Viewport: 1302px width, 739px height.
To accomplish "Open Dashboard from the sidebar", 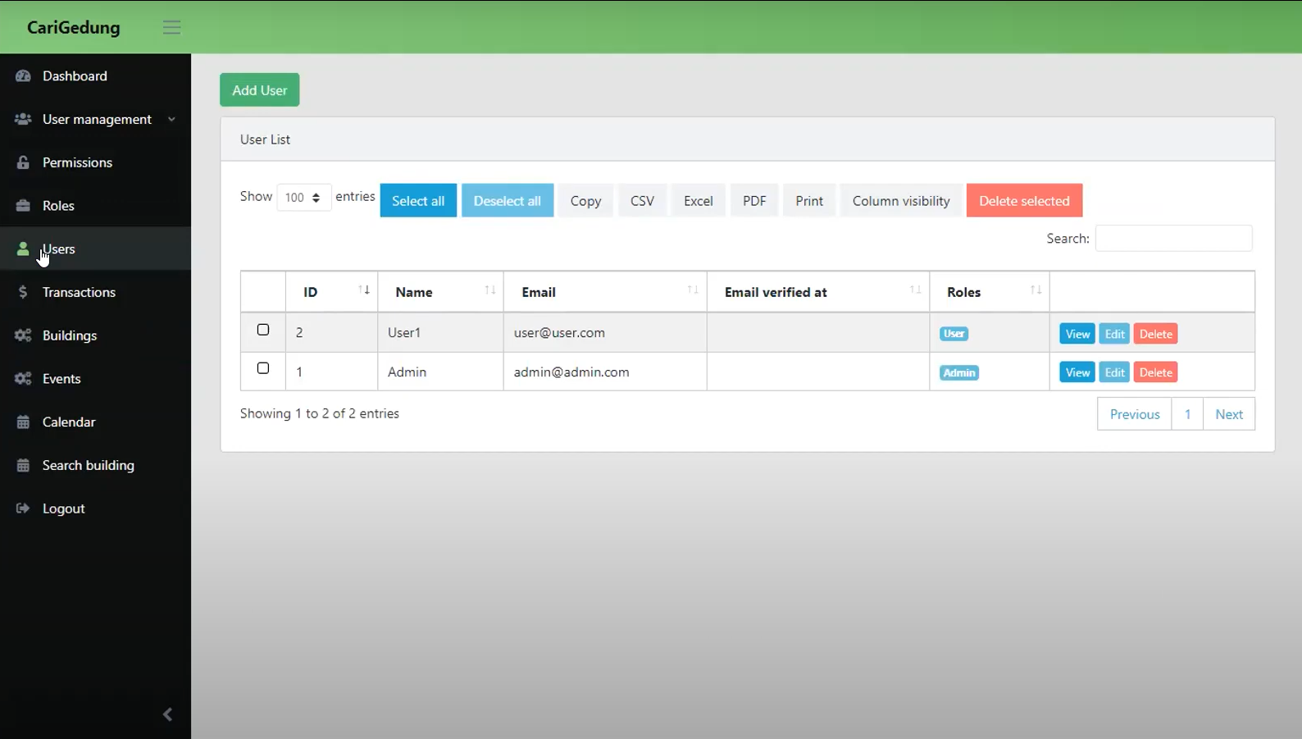I will (x=95, y=75).
